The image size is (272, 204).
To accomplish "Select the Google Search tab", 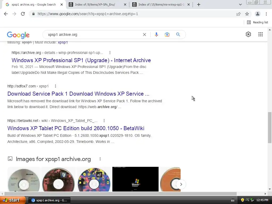I will click(x=34, y=5).
